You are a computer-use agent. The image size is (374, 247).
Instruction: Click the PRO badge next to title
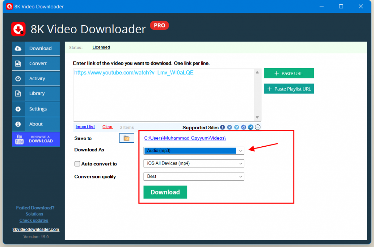pyautogui.click(x=159, y=25)
